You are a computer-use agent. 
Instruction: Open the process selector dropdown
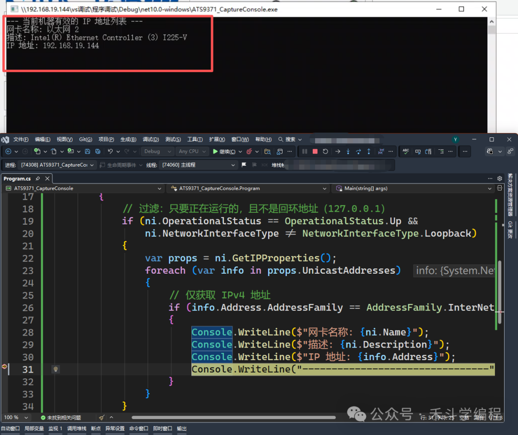[57, 165]
